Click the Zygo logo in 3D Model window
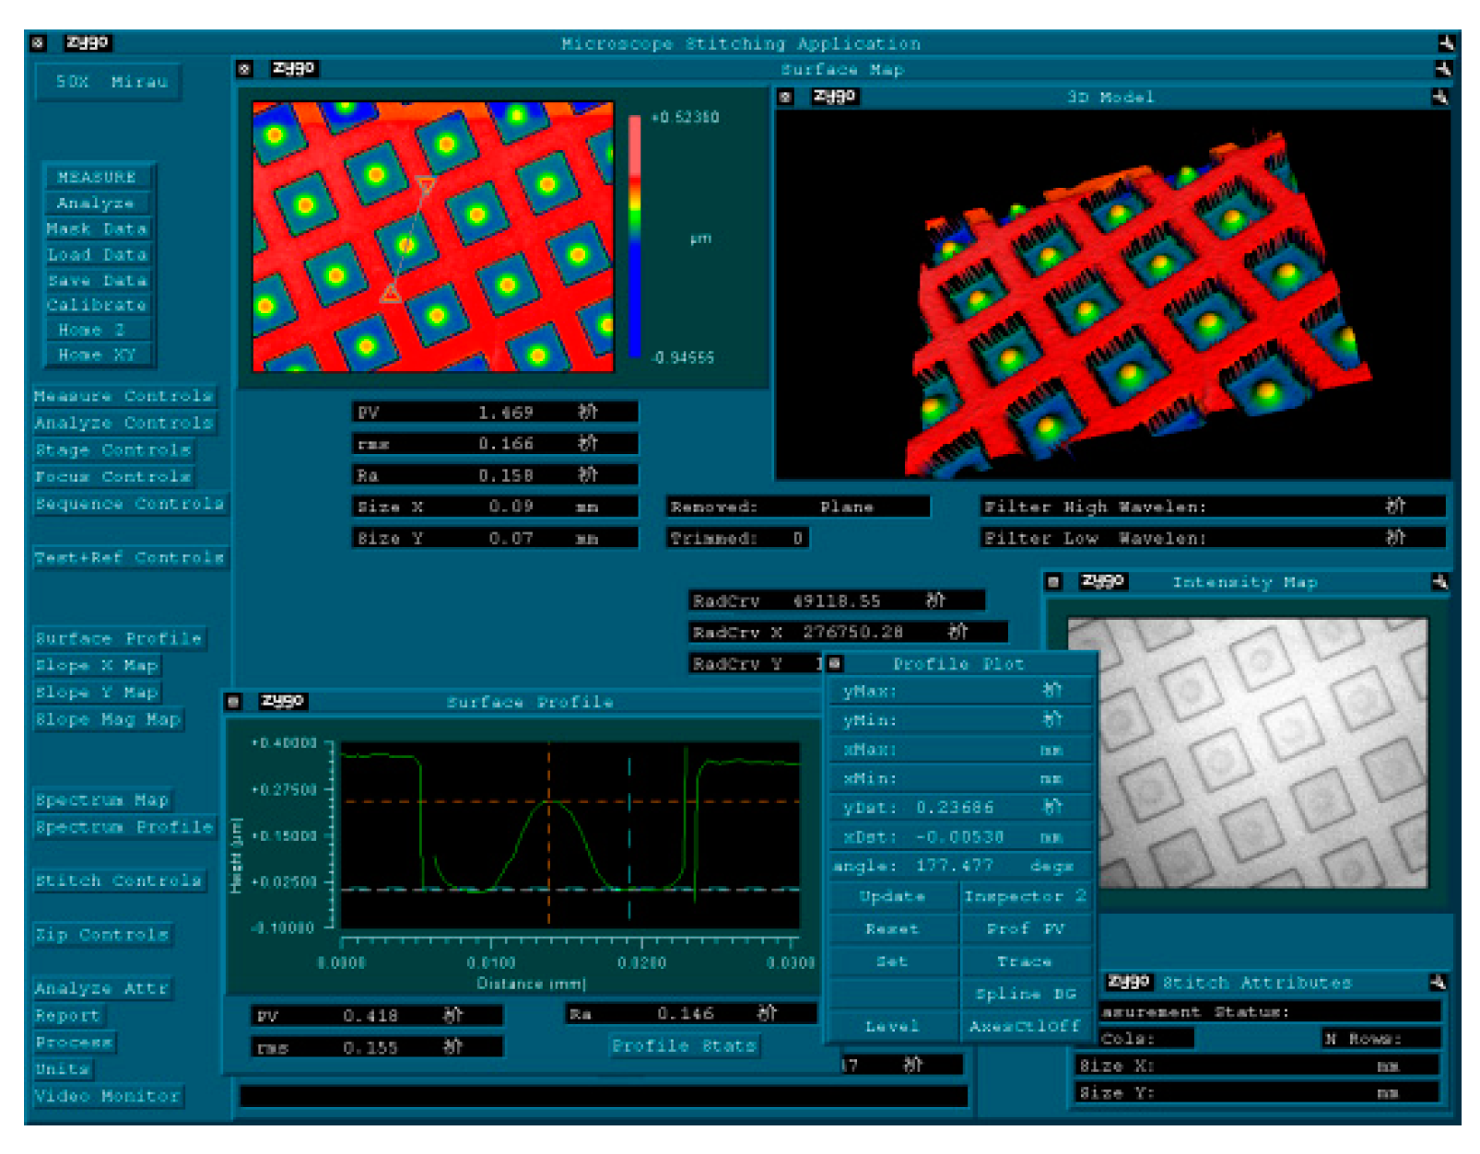This screenshot has width=1480, height=1154. pos(834,97)
